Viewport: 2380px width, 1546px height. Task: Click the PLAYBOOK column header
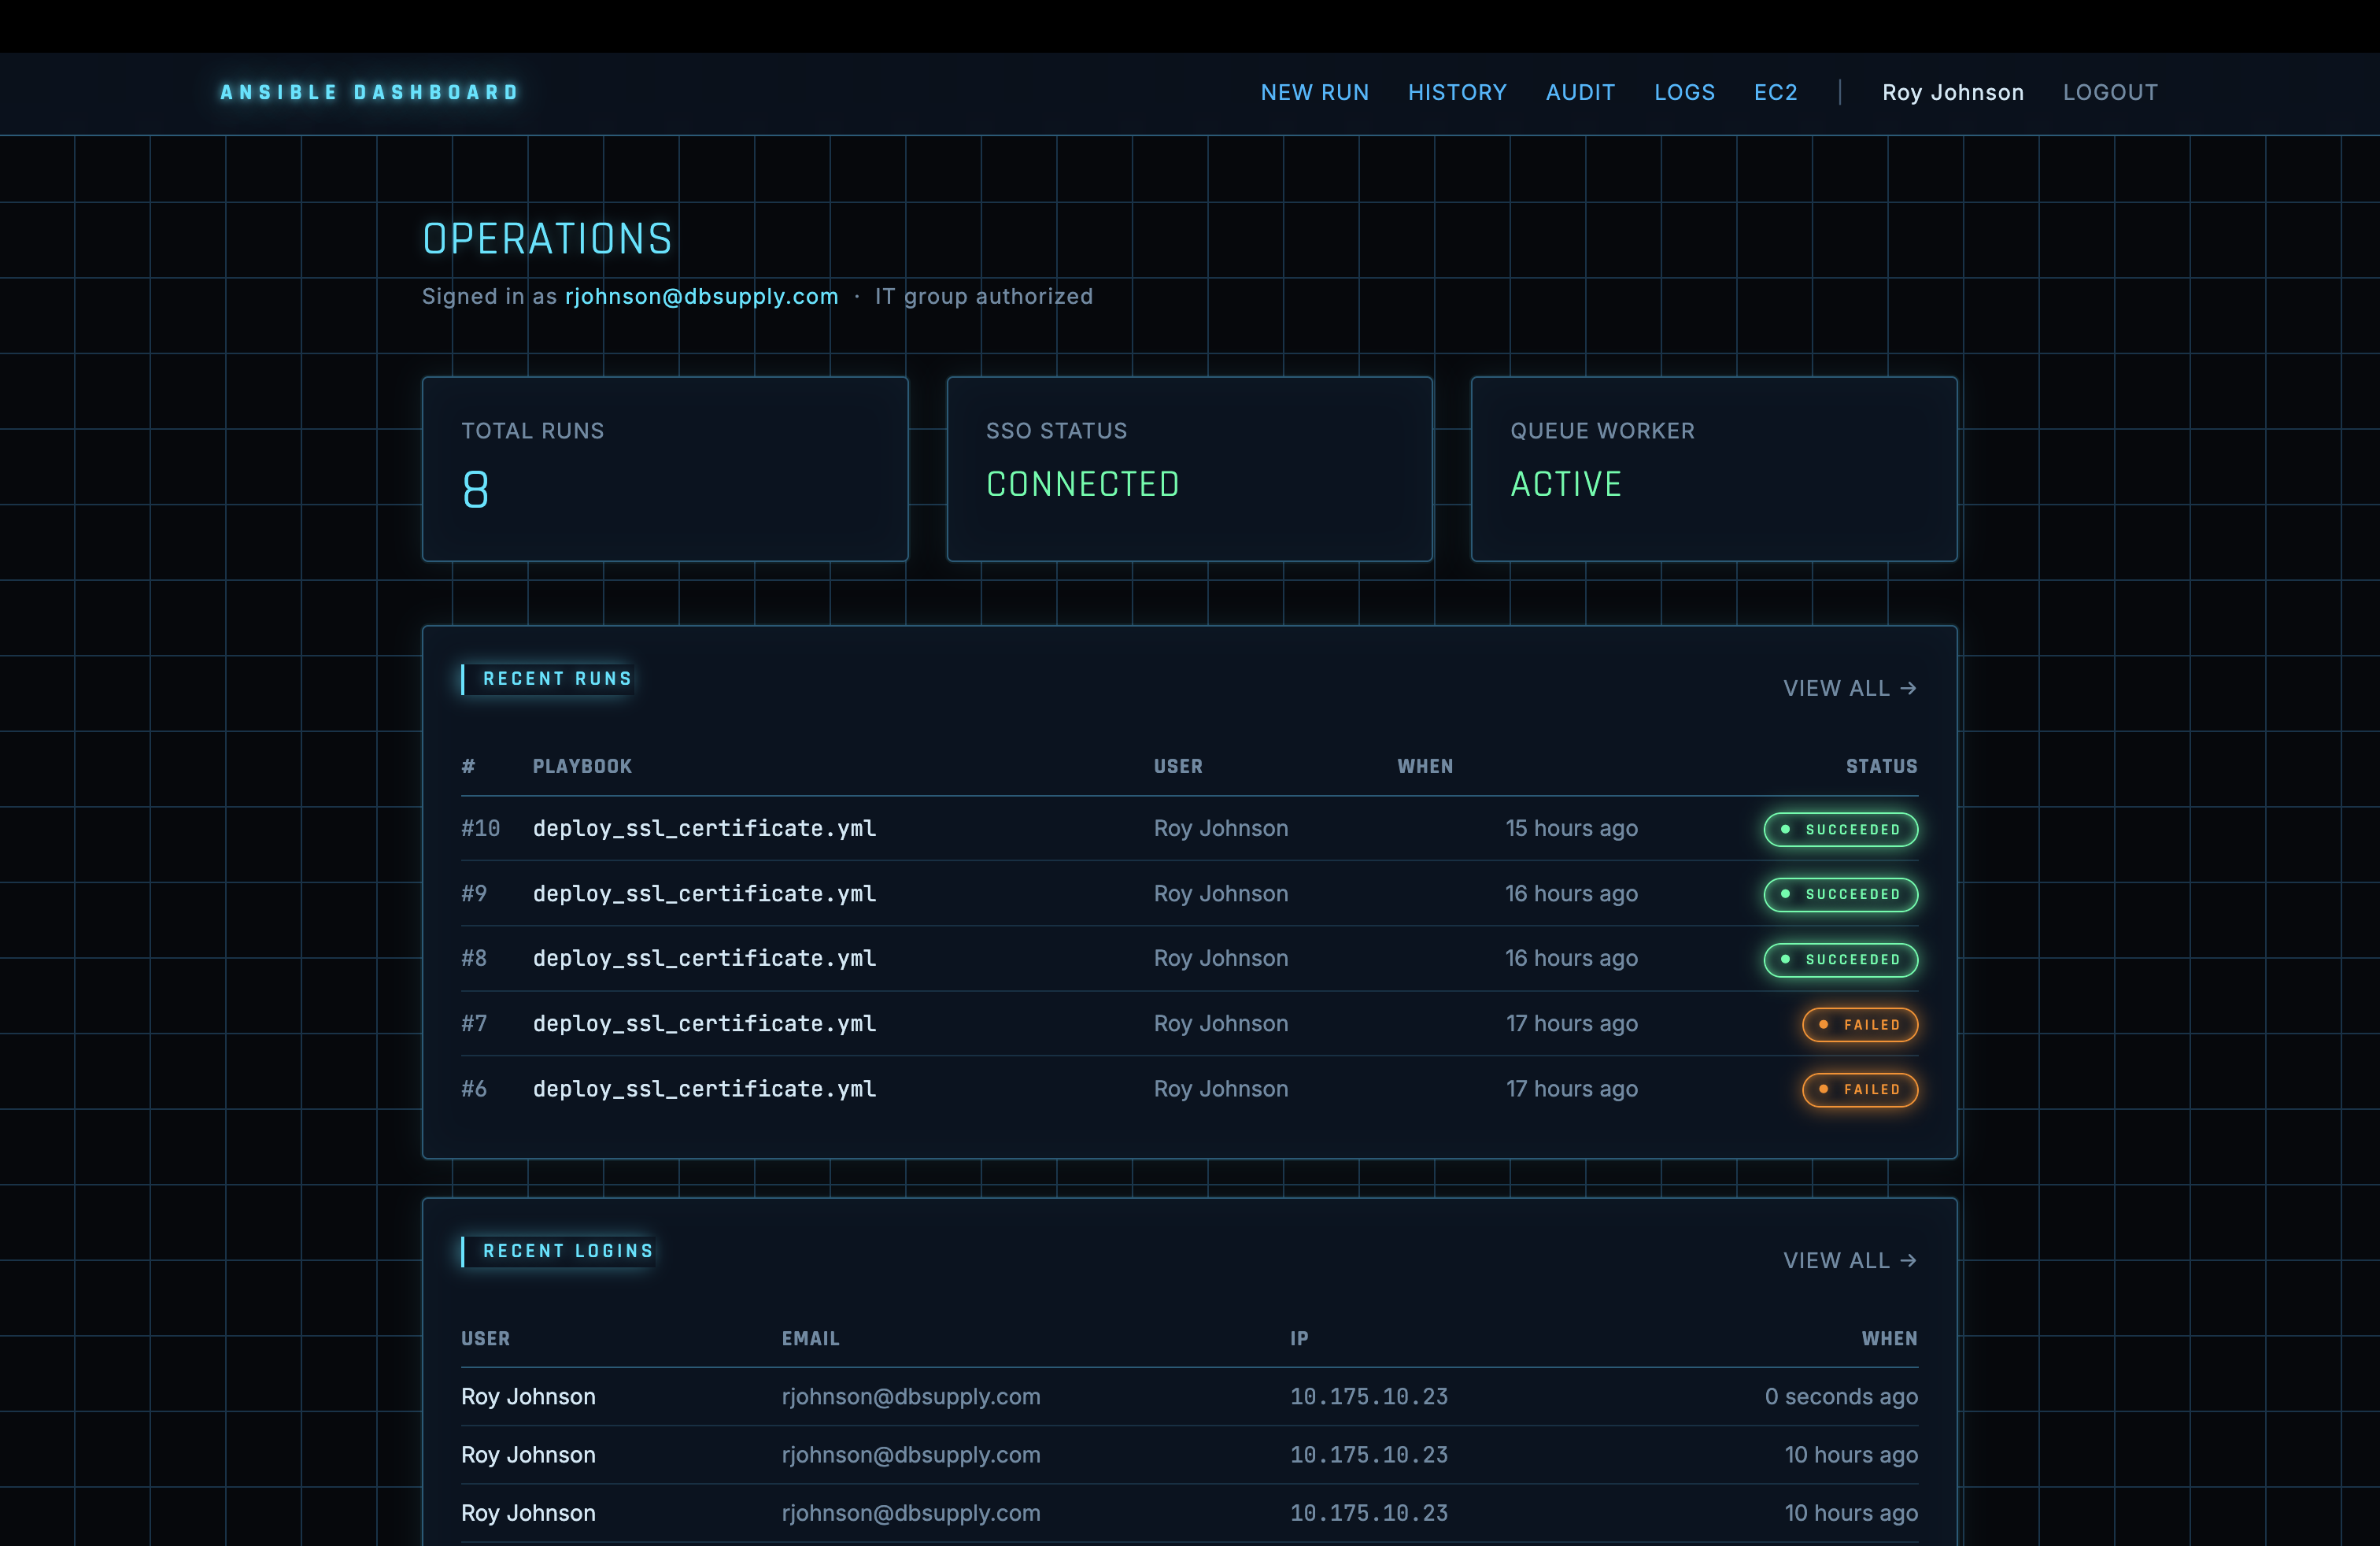click(x=582, y=766)
